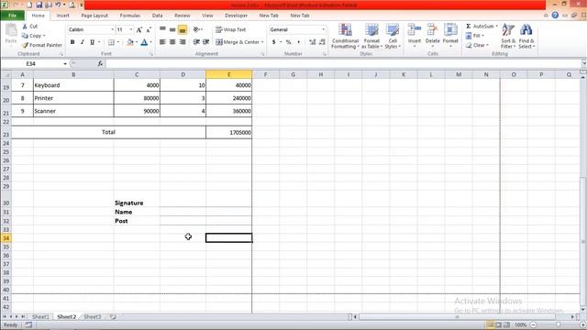Activate the Format Painter brush
The image size is (587, 330).
[x=25, y=45]
